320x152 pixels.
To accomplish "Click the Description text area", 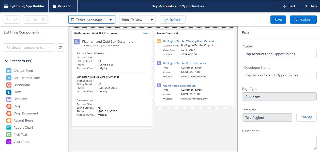I will click(279, 142).
